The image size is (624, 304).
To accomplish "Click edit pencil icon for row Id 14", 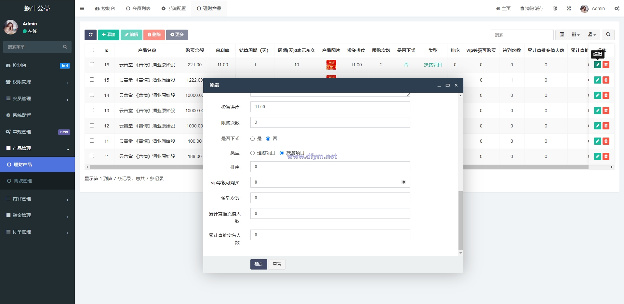I will click(598, 95).
